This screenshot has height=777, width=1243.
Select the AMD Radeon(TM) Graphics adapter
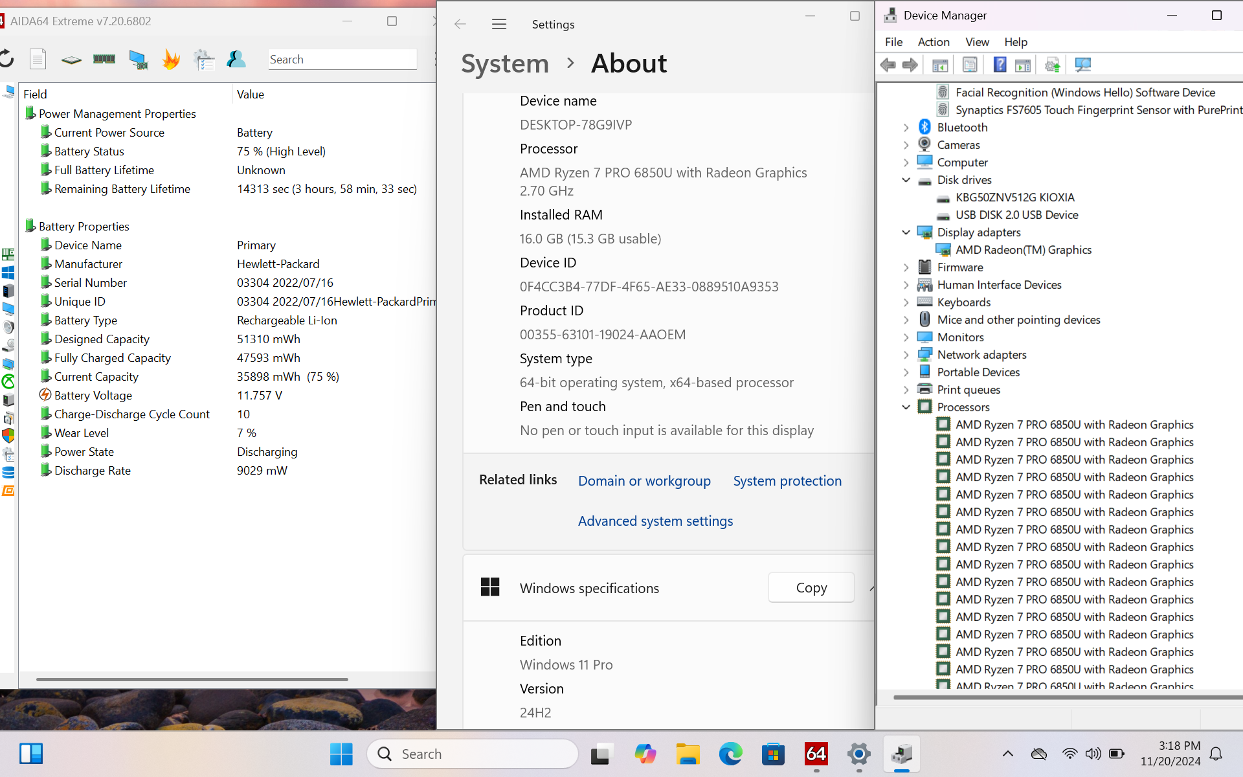1023,250
